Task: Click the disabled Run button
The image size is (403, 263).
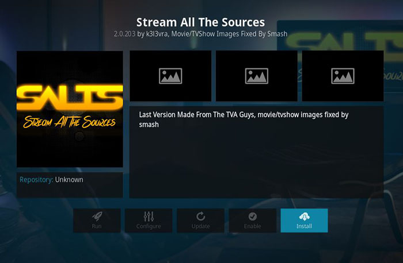Action: 97,221
